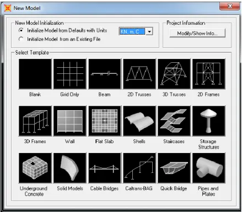
Task: Click the 'Pipes and Plates' label text
Action: click(208, 191)
